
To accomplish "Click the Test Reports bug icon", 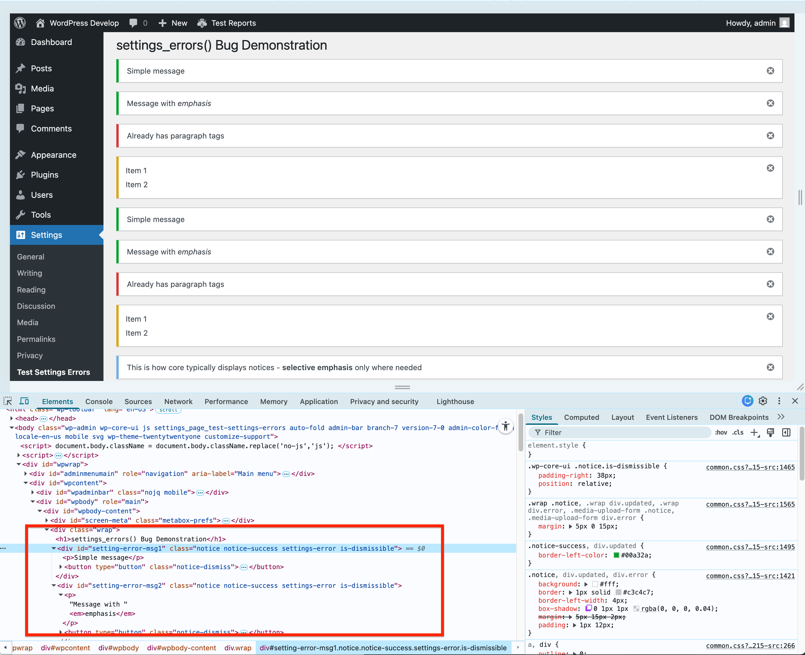I will pyautogui.click(x=202, y=23).
